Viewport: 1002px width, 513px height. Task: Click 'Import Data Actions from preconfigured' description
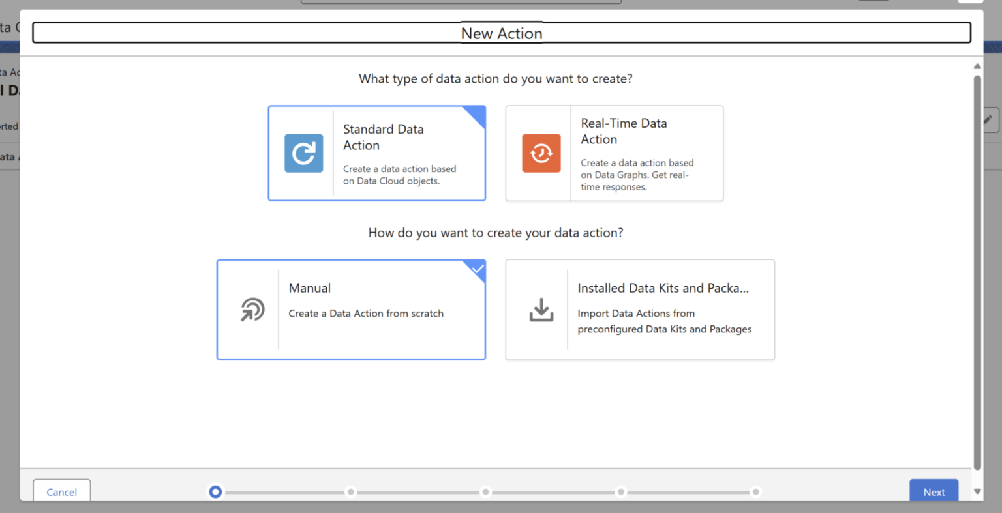click(x=664, y=321)
